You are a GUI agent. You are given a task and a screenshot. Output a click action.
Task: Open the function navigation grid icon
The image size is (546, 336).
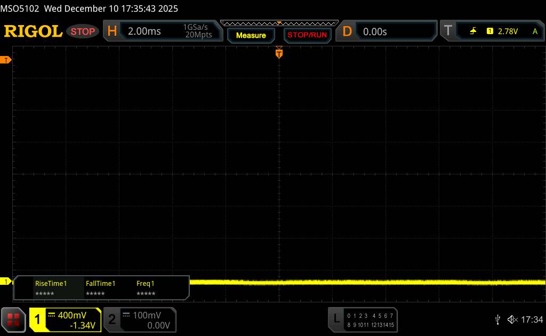14,319
